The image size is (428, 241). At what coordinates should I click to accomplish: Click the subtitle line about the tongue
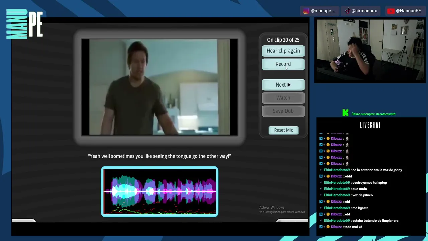click(x=159, y=156)
